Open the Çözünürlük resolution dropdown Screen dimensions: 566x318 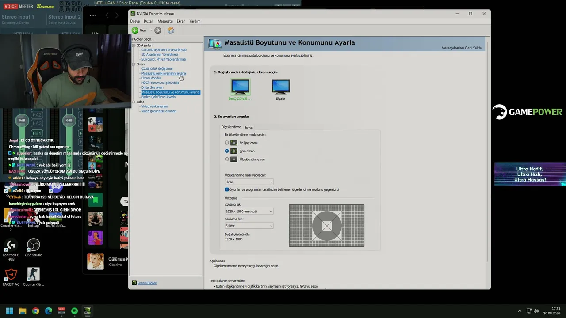[x=249, y=212]
